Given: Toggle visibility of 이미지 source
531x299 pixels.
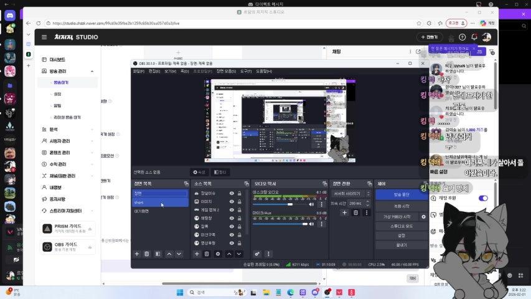Looking at the screenshot, I should 232,202.
